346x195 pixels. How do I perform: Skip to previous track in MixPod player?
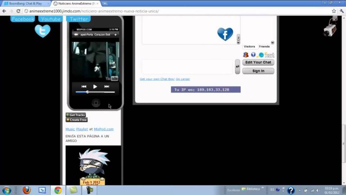pos(84,87)
